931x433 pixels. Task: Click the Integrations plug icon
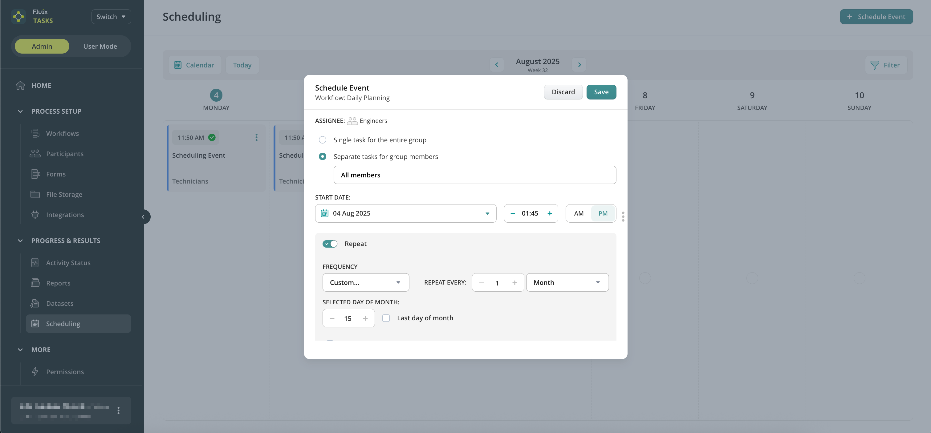click(35, 215)
